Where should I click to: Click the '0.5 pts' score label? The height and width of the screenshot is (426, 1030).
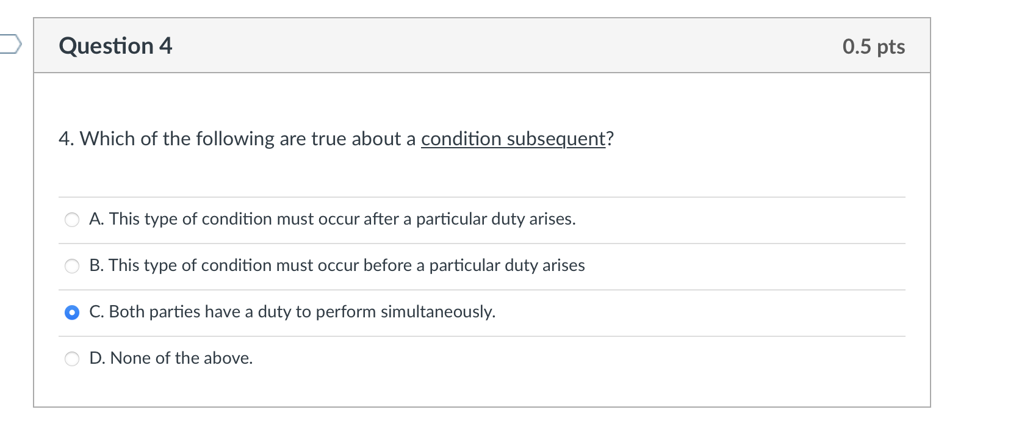pos(873,47)
